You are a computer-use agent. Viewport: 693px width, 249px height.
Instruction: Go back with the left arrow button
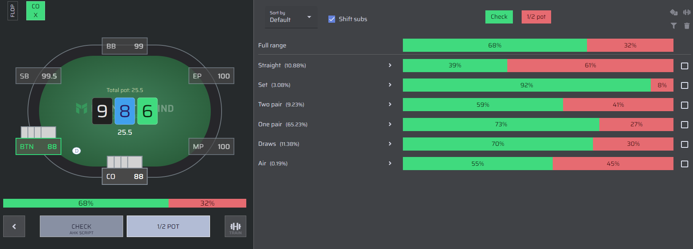pyautogui.click(x=14, y=226)
